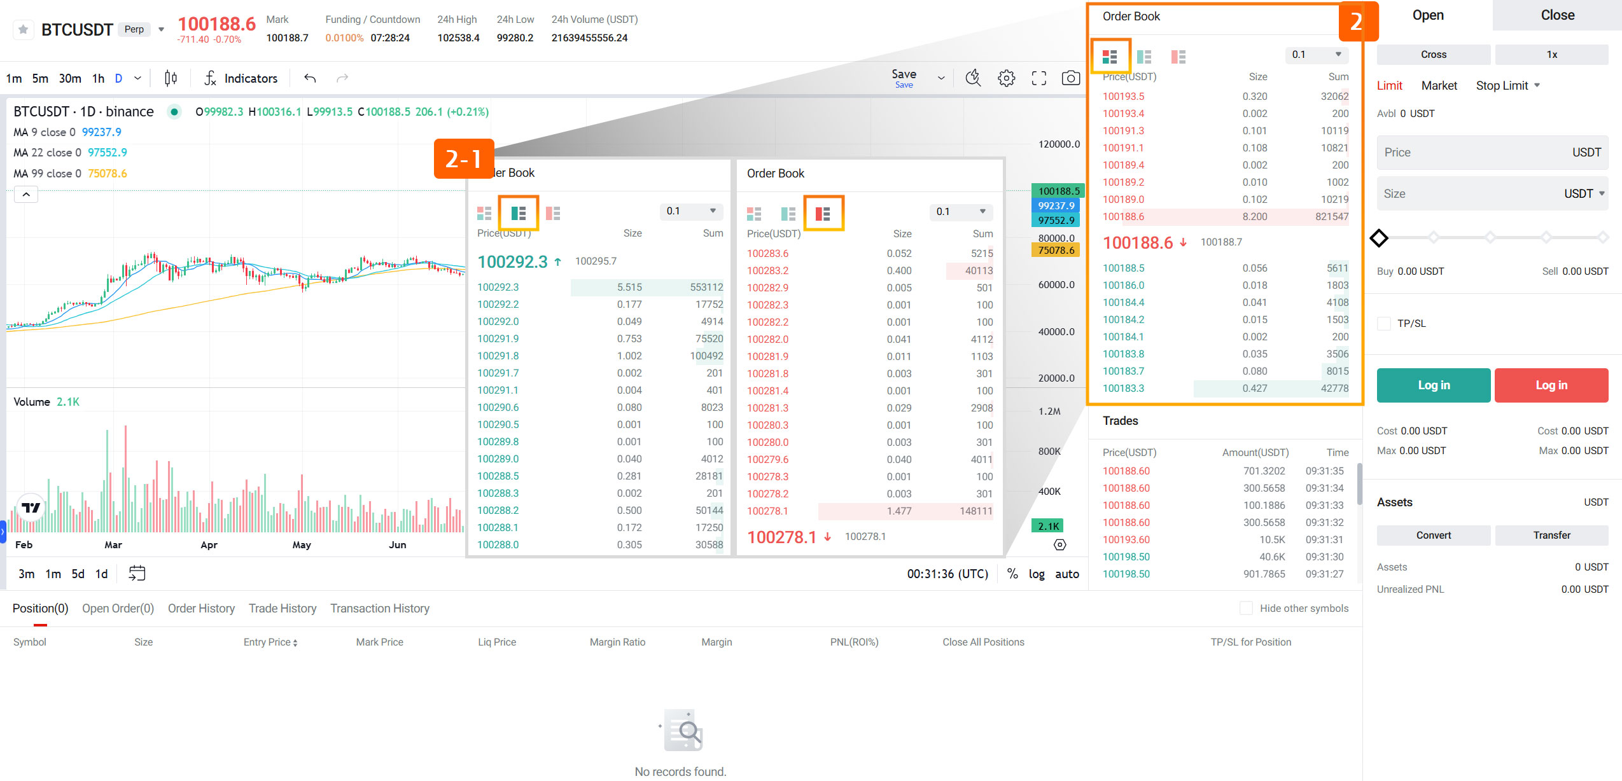Open the order book 0.1 precision dropdown
Image resolution: width=1622 pixels, height=781 pixels.
point(1317,55)
